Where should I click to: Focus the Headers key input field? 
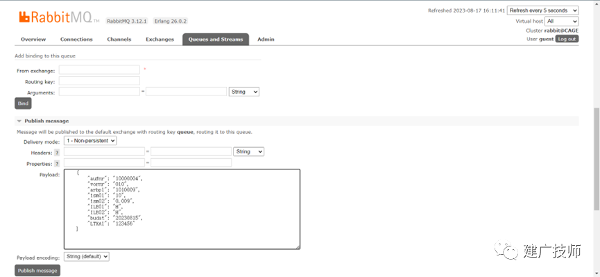point(105,152)
